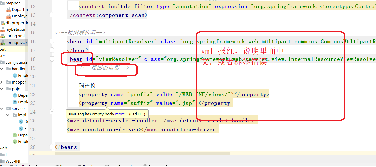This screenshot has height=167, width=376.
Task: Select the 'out' folder in the tree
Action: click(x=3, y=49)
